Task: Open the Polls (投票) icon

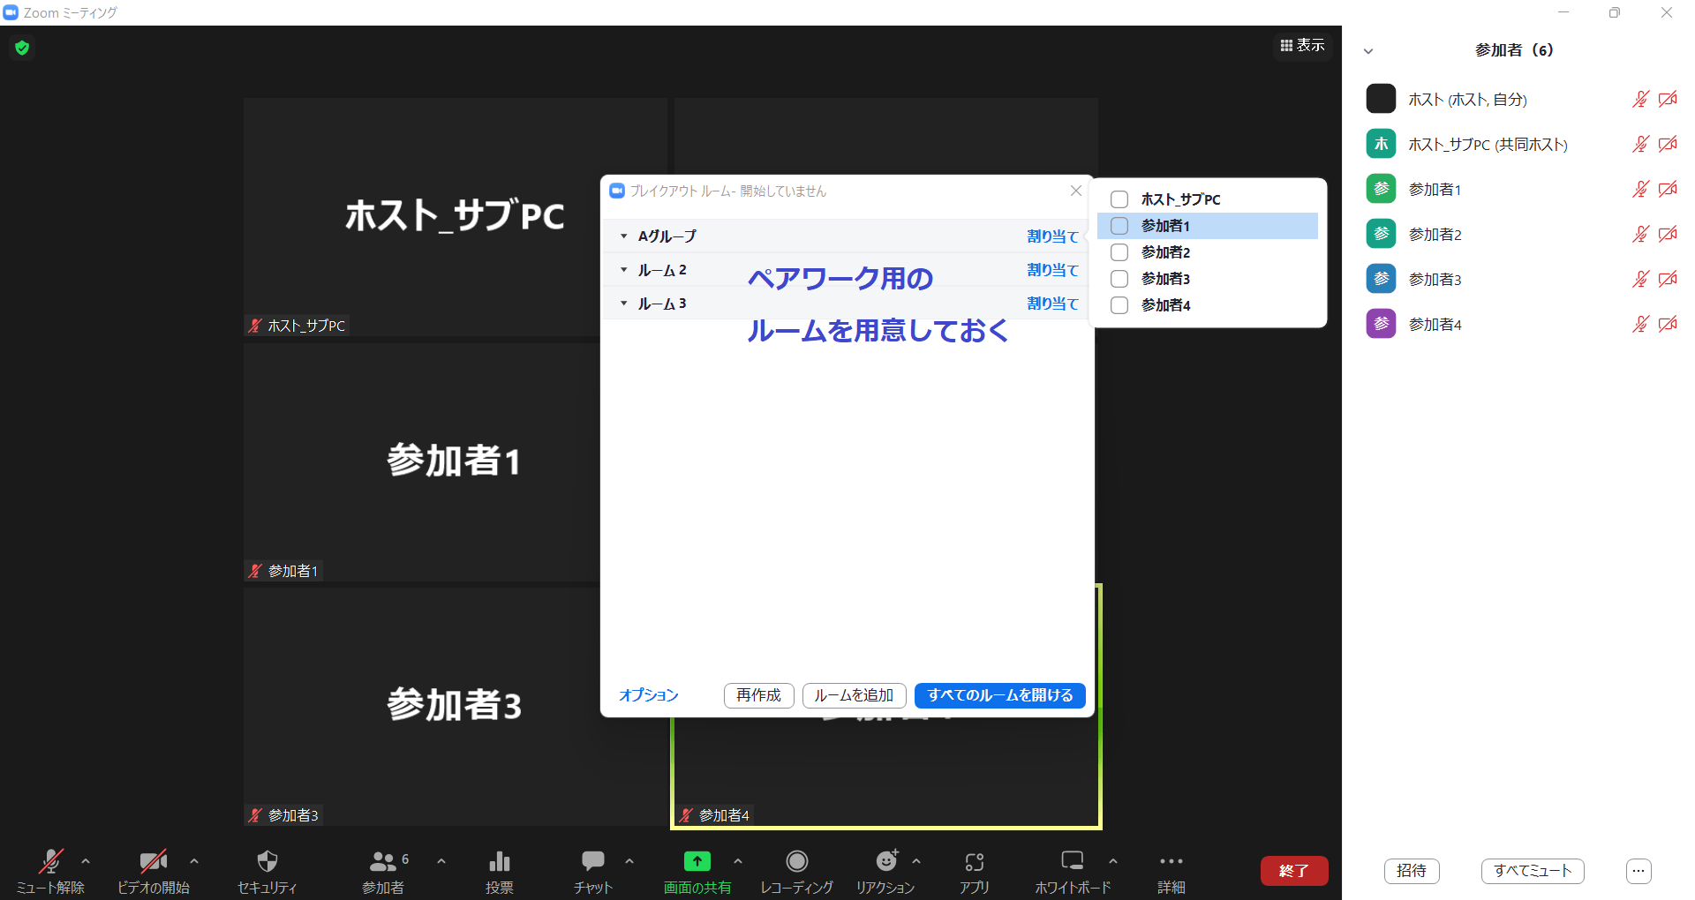Action: pos(499,861)
